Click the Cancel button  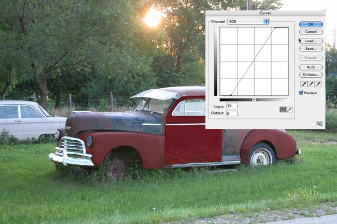(311, 32)
